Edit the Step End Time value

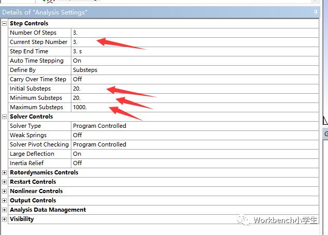[195, 51]
